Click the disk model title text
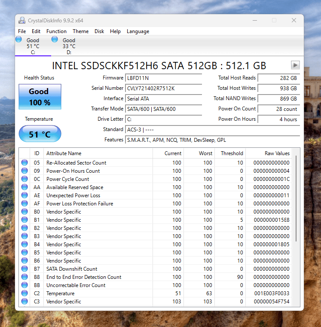 (x=159, y=65)
